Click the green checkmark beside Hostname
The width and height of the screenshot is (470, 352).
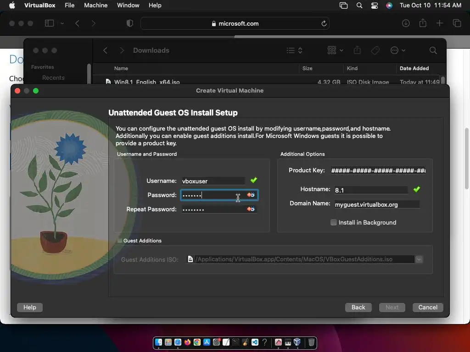click(417, 189)
